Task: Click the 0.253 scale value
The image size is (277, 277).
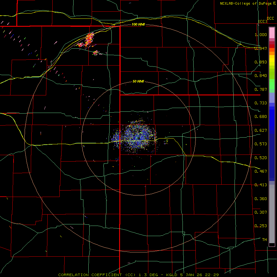Action: (x=261, y=226)
